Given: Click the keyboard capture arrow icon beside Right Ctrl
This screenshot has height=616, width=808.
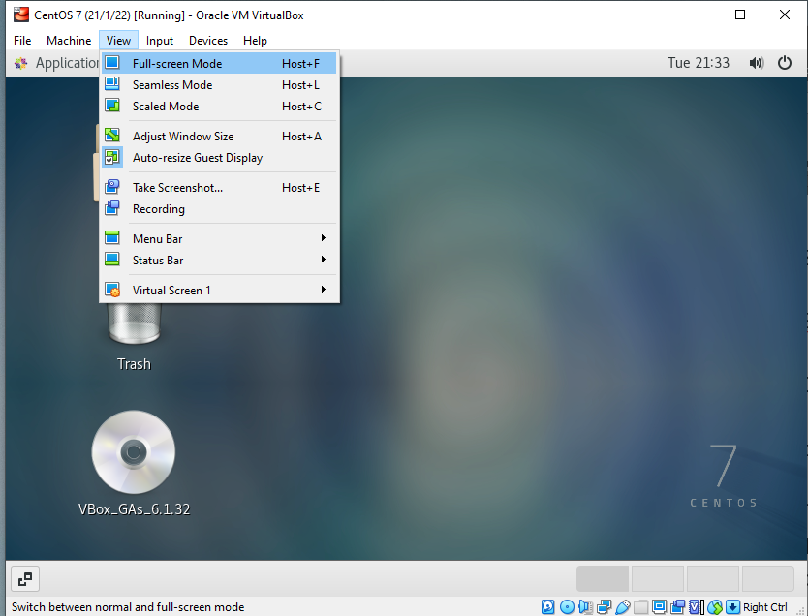Looking at the screenshot, I should click(x=732, y=606).
